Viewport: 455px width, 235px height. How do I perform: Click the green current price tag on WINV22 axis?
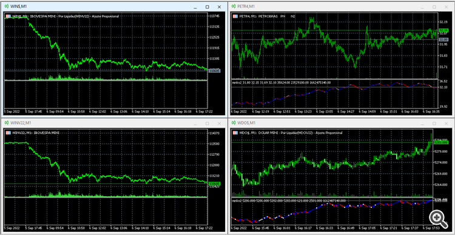215,184
